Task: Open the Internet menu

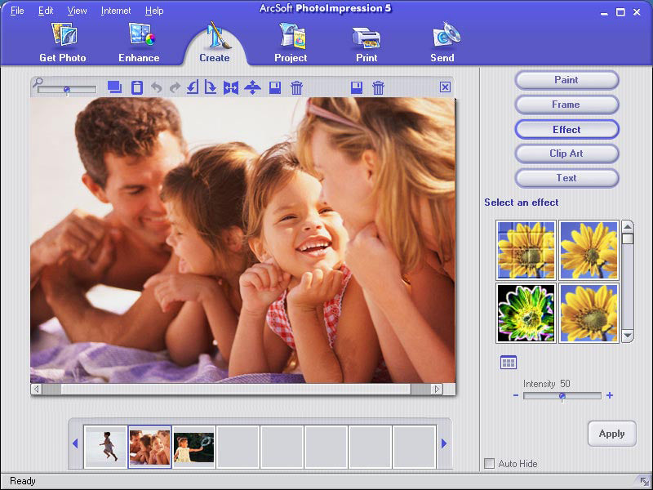Action: [115, 11]
